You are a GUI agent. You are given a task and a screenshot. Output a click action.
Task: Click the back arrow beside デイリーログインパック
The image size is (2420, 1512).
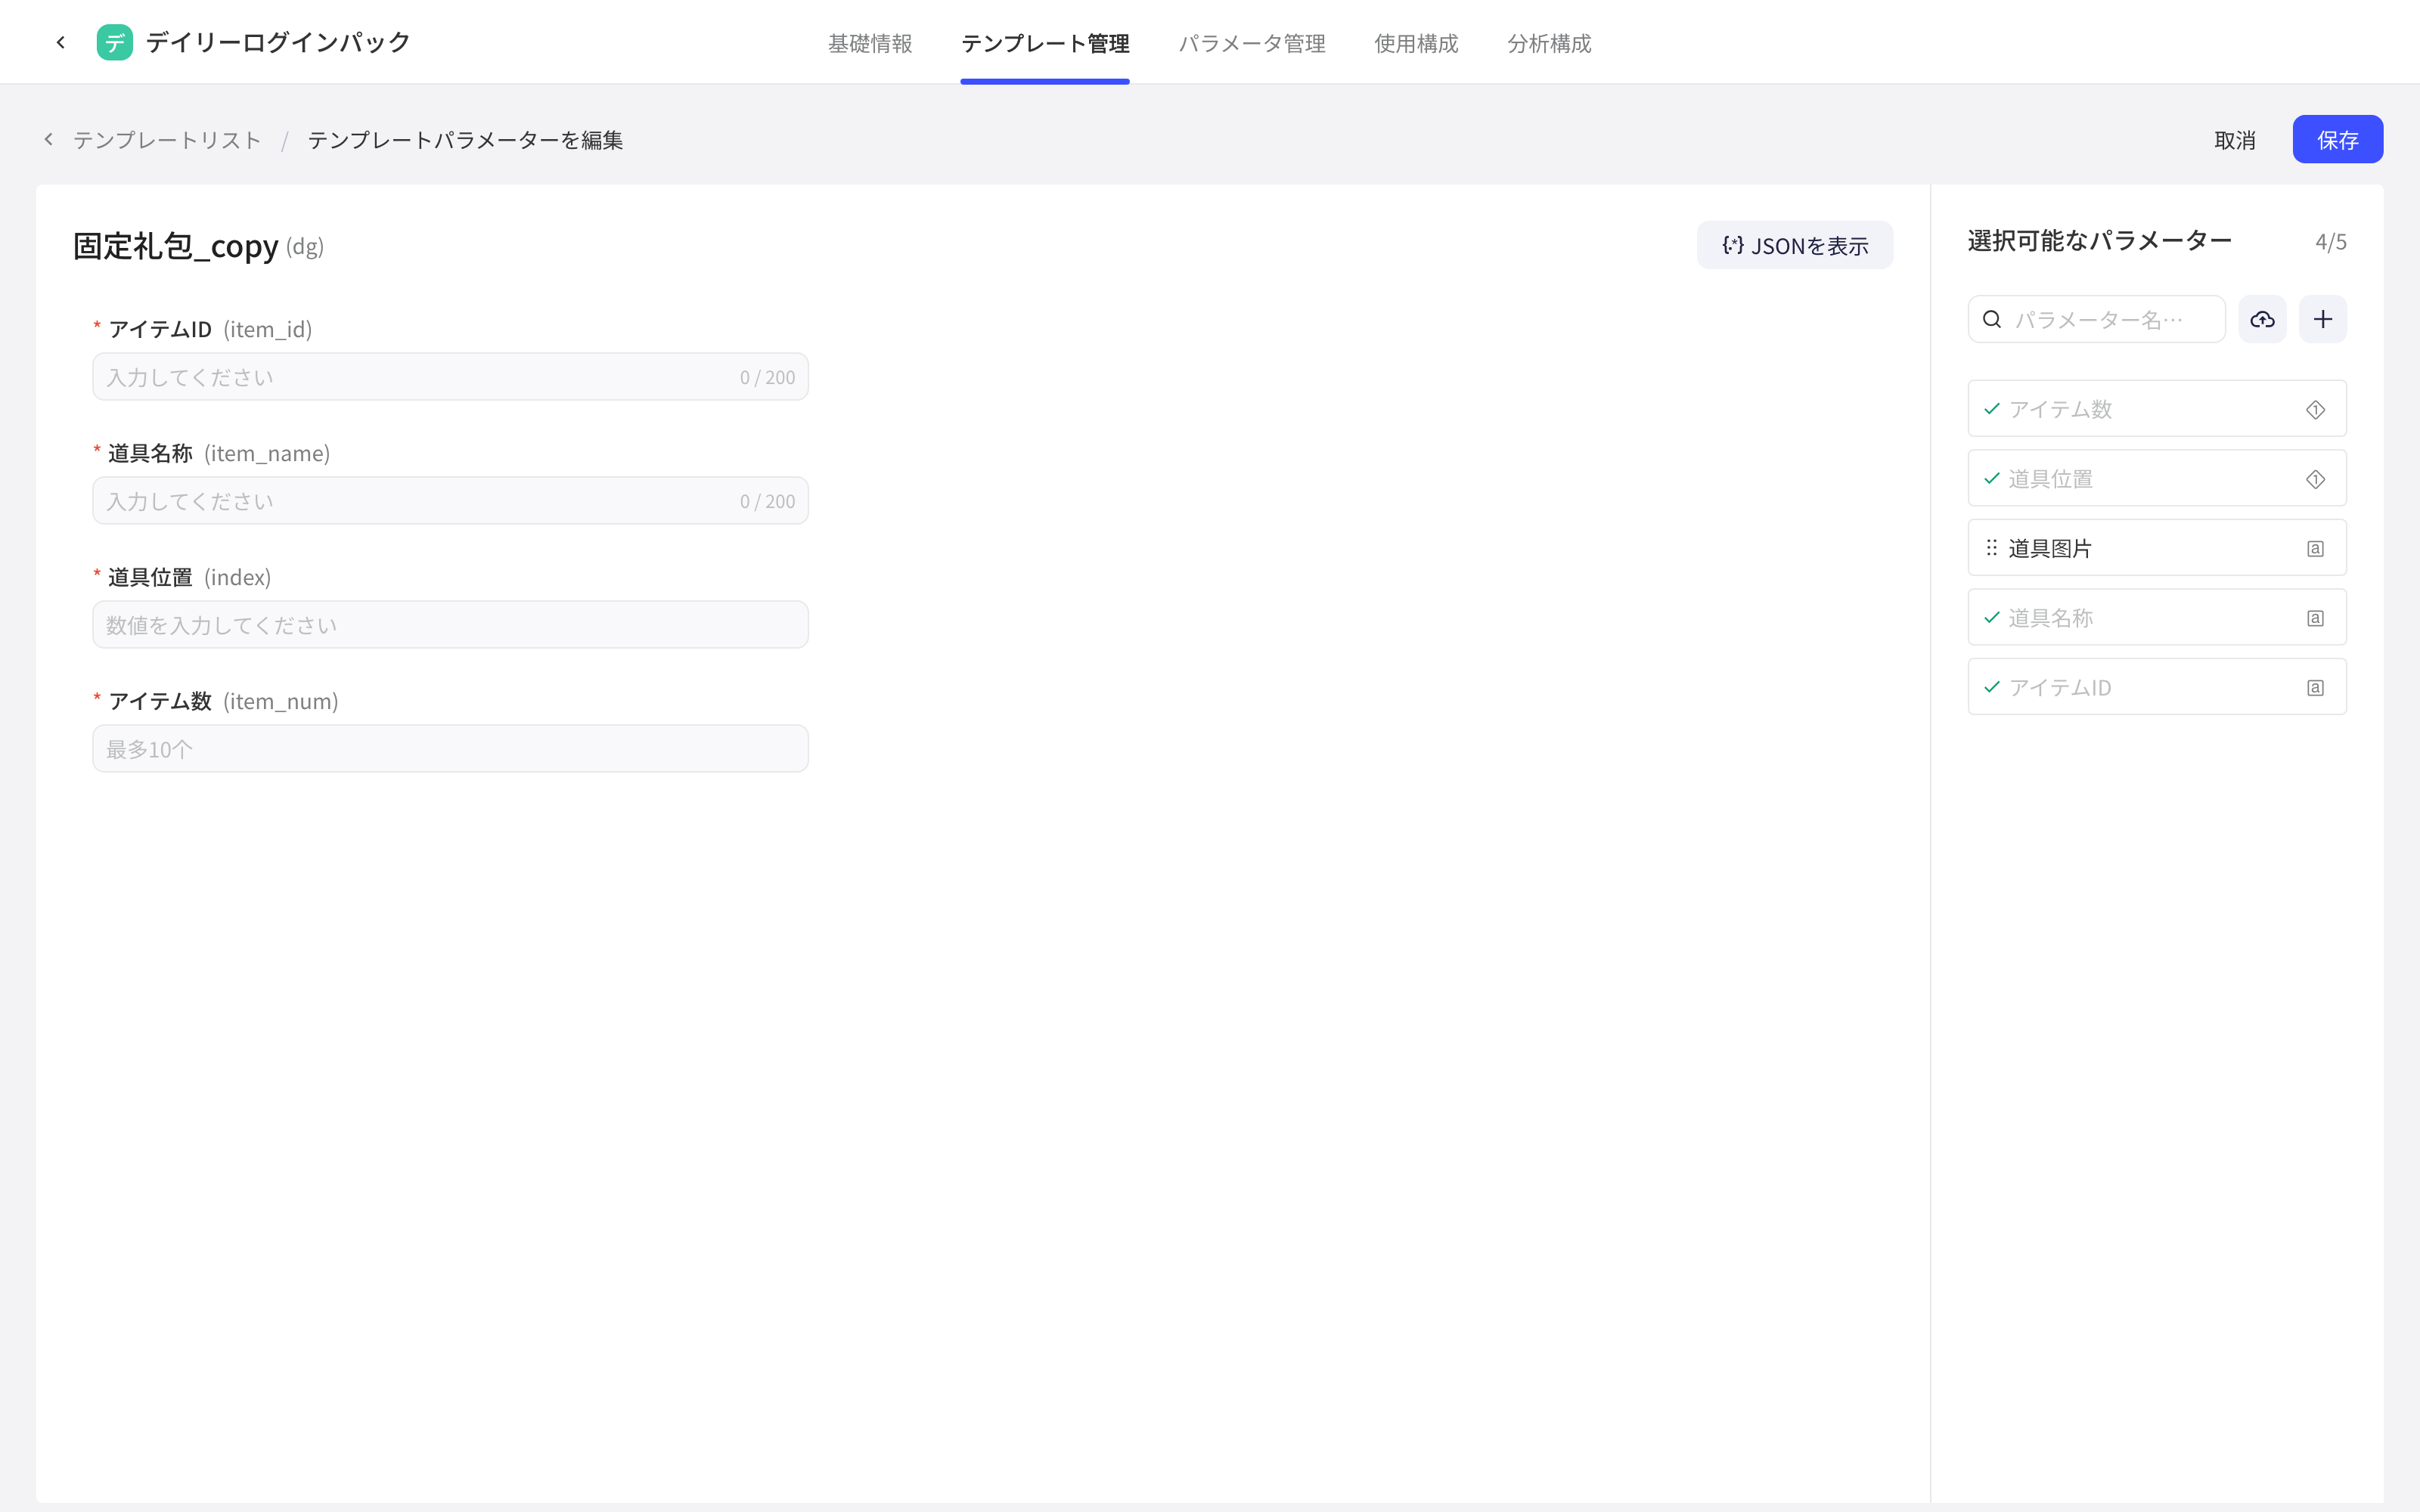coord(61,42)
